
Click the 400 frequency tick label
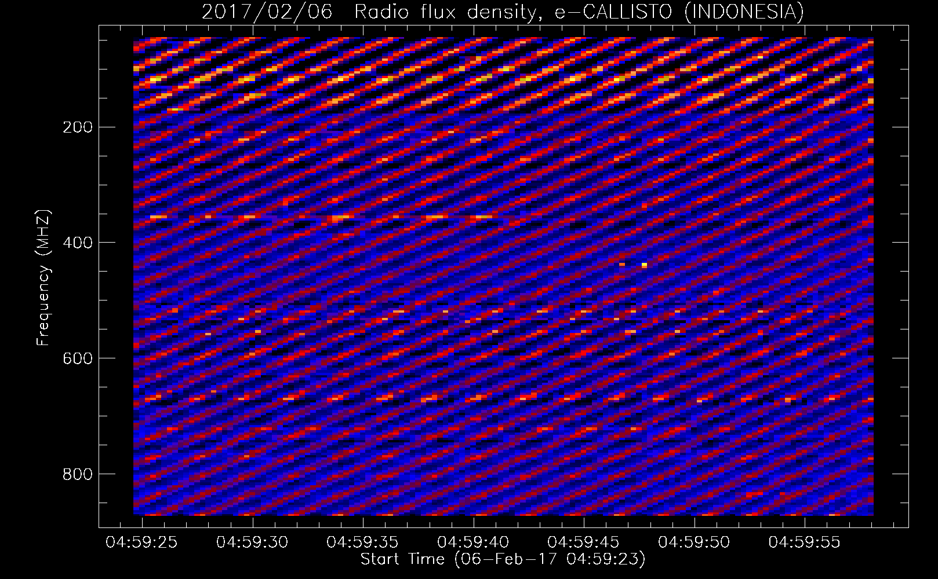coord(77,242)
